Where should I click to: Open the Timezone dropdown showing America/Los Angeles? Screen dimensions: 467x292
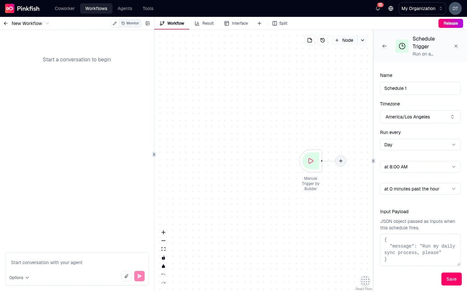[x=420, y=117]
